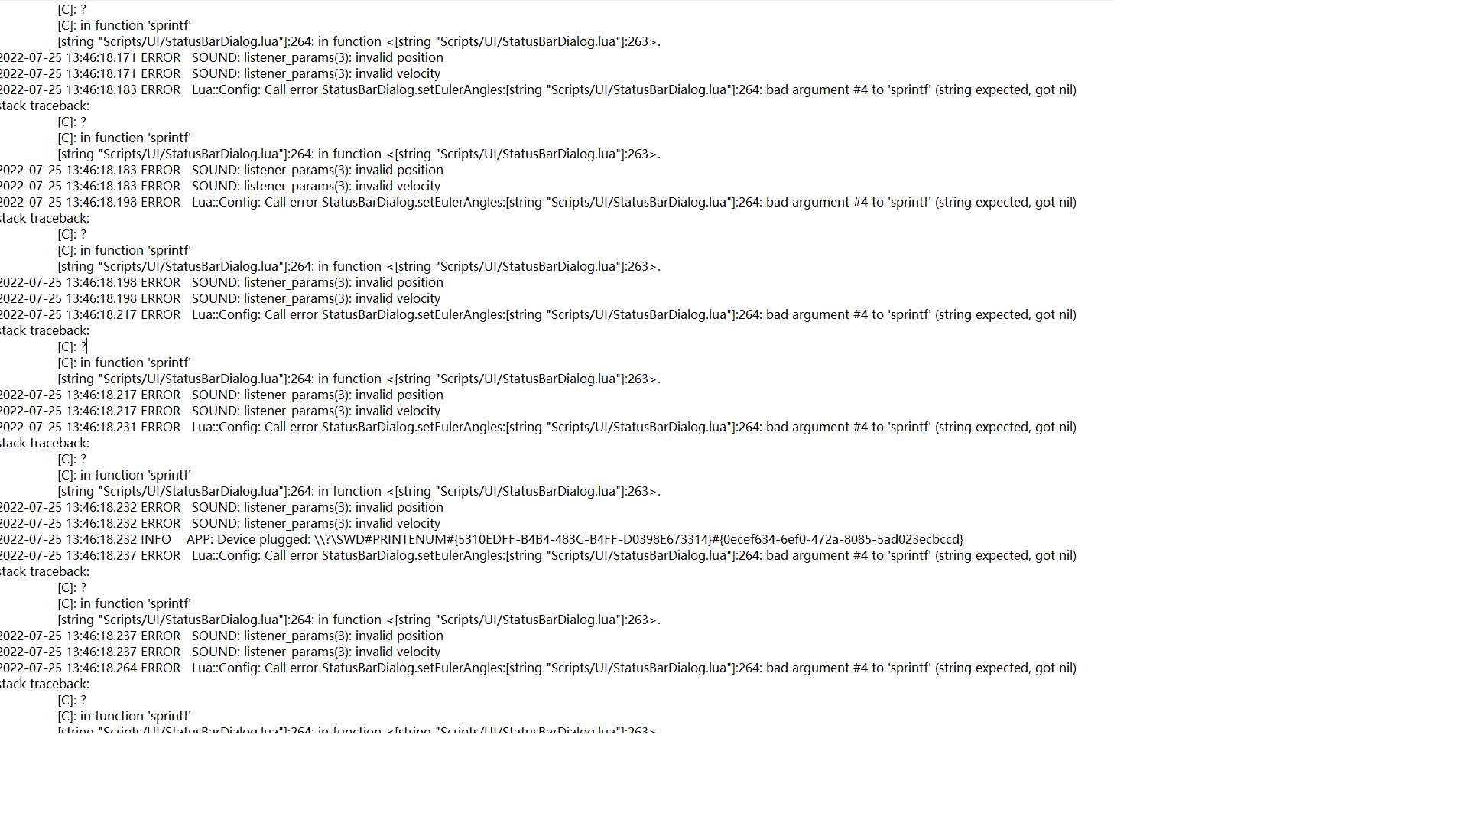1468x826 pixels.
Task: Click the 13:46:18.183 invalid position line
Action: 222,170
